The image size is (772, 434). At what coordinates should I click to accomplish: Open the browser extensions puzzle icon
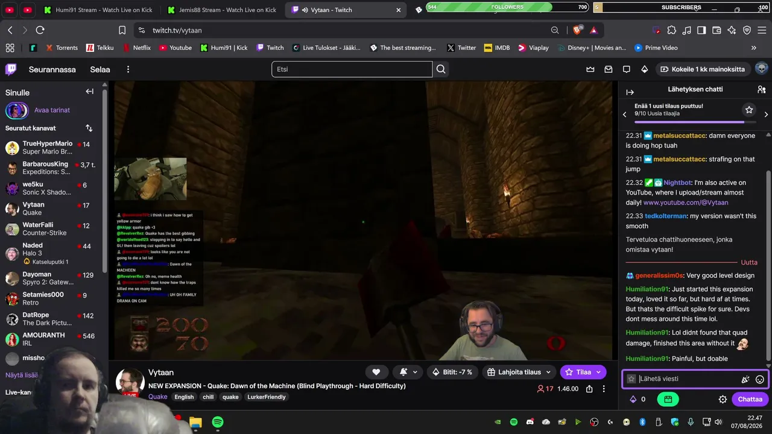671,30
